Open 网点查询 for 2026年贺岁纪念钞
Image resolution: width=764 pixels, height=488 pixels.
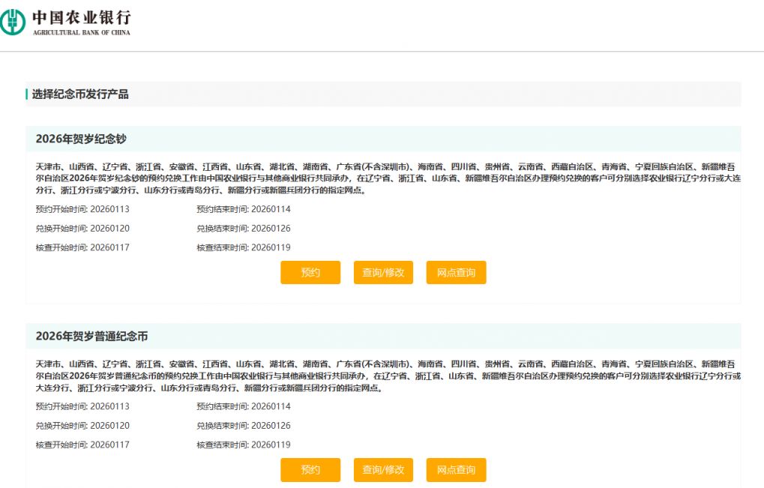[456, 272]
